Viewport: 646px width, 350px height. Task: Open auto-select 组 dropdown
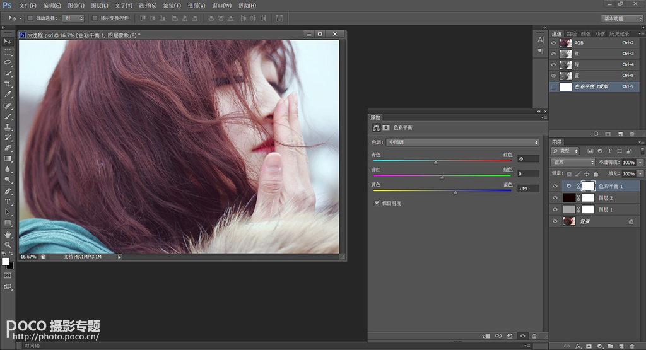click(x=73, y=18)
